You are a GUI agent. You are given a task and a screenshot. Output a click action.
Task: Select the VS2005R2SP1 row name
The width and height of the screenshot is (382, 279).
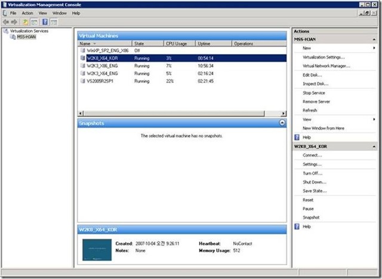pyautogui.click(x=100, y=81)
